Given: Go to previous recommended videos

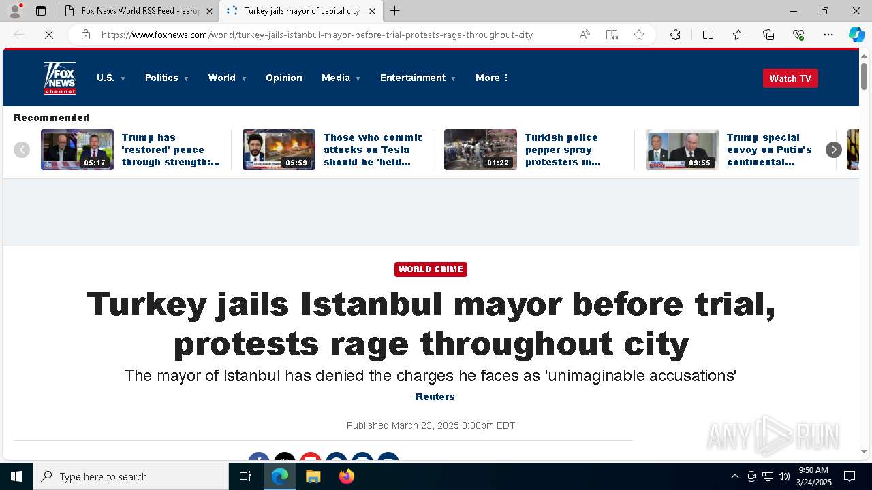Looking at the screenshot, I should [x=22, y=150].
